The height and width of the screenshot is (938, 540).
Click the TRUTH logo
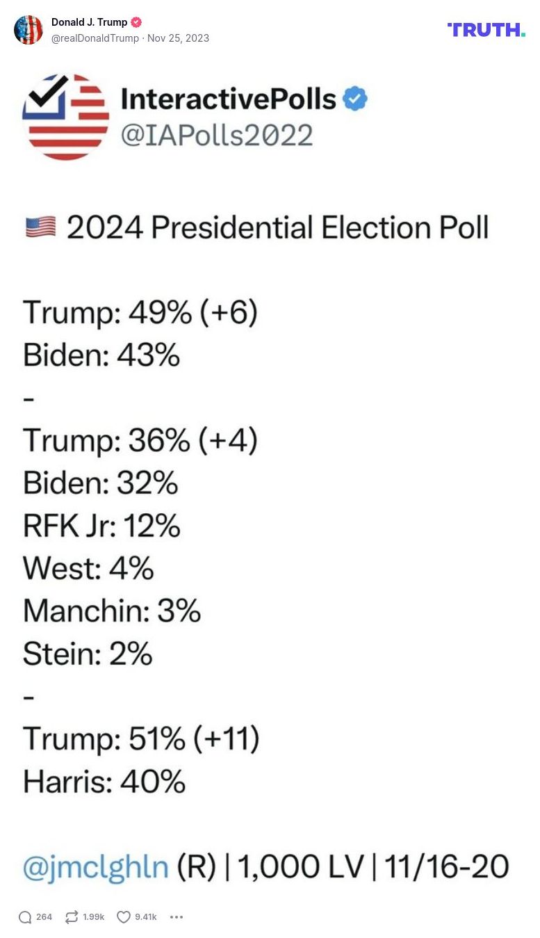(486, 30)
